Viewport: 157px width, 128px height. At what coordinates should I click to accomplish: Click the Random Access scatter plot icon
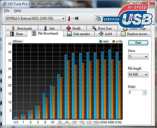coord(123,34)
